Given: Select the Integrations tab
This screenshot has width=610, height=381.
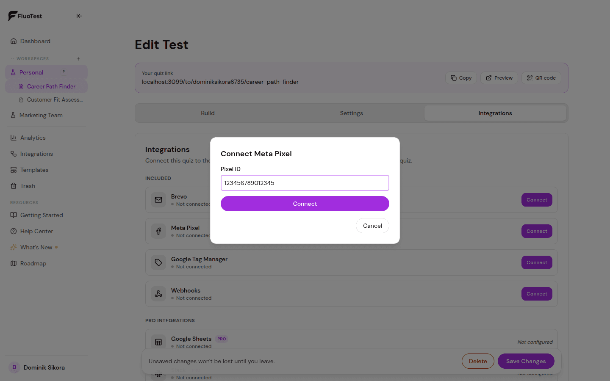Looking at the screenshot, I should pos(495,113).
